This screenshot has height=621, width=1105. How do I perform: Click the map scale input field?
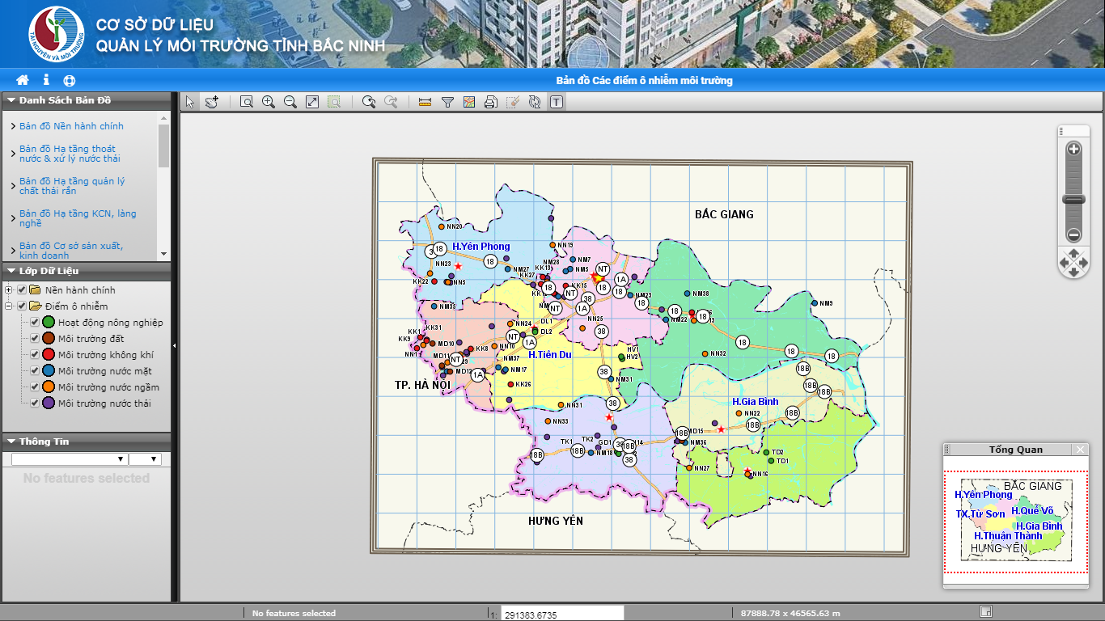pyautogui.click(x=562, y=614)
